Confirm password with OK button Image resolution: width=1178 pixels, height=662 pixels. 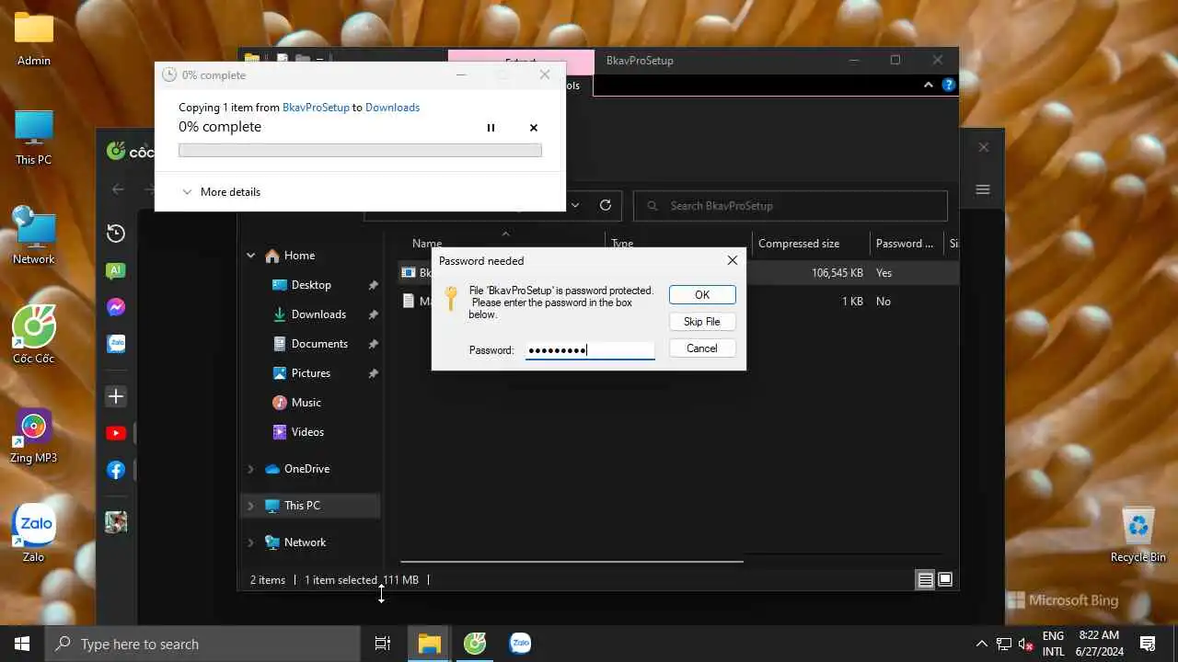pyautogui.click(x=702, y=295)
